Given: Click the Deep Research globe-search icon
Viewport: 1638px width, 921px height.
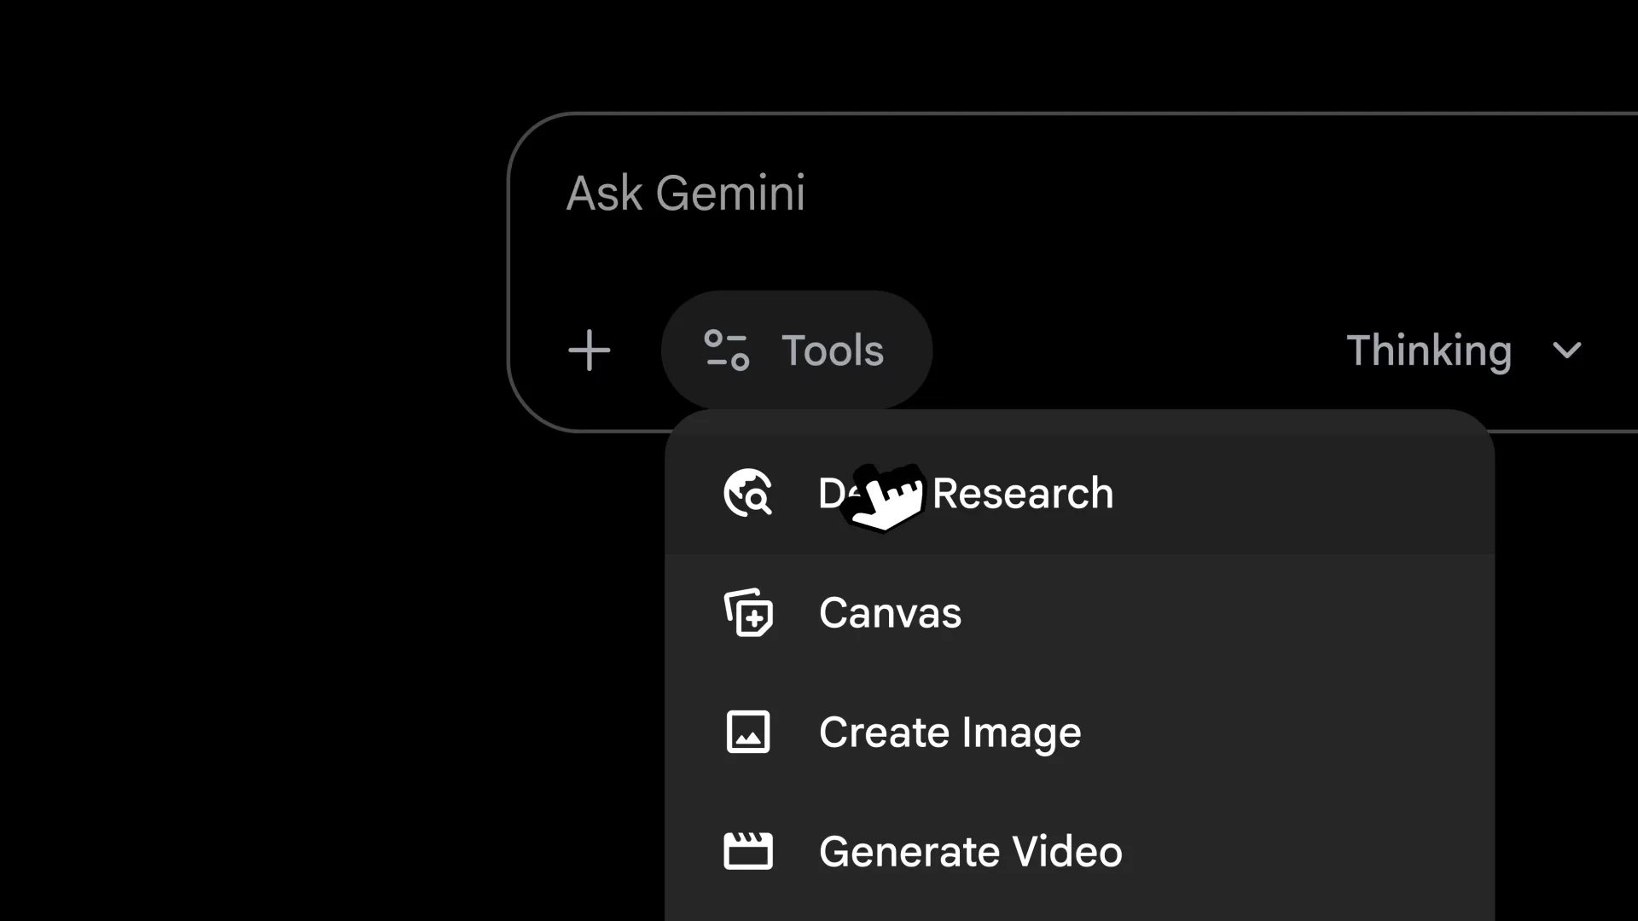Looking at the screenshot, I should 748,493.
